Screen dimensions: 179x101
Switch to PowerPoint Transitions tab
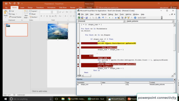tap(40, 8)
